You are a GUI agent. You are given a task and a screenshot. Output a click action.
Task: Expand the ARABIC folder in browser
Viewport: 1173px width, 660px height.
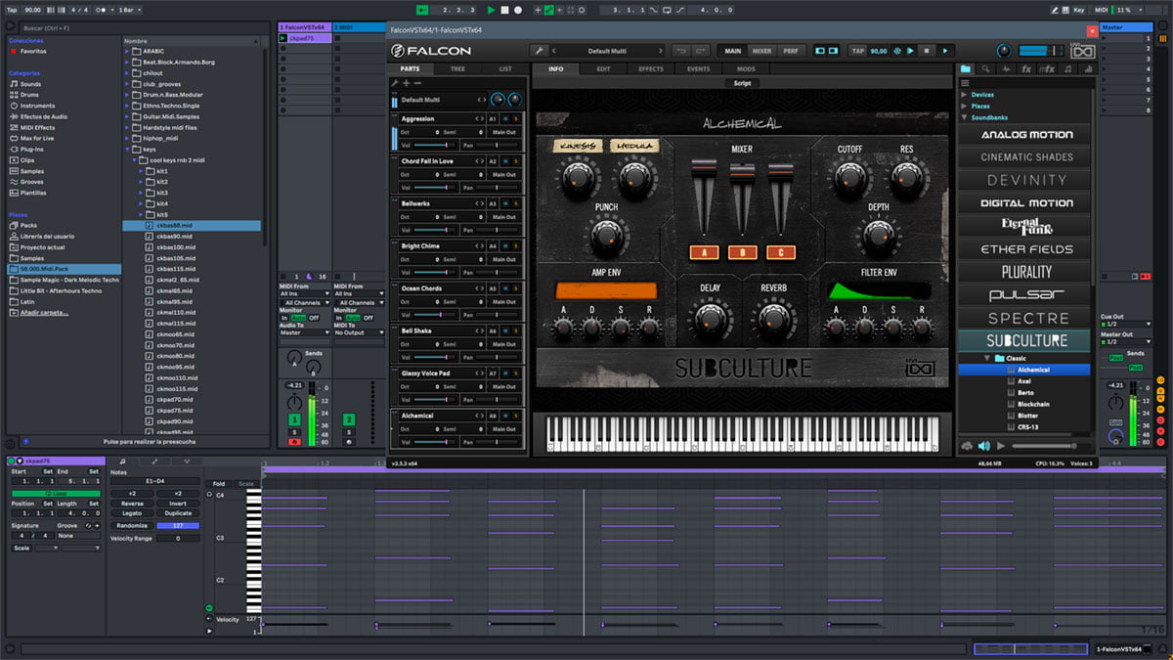point(127,52)
